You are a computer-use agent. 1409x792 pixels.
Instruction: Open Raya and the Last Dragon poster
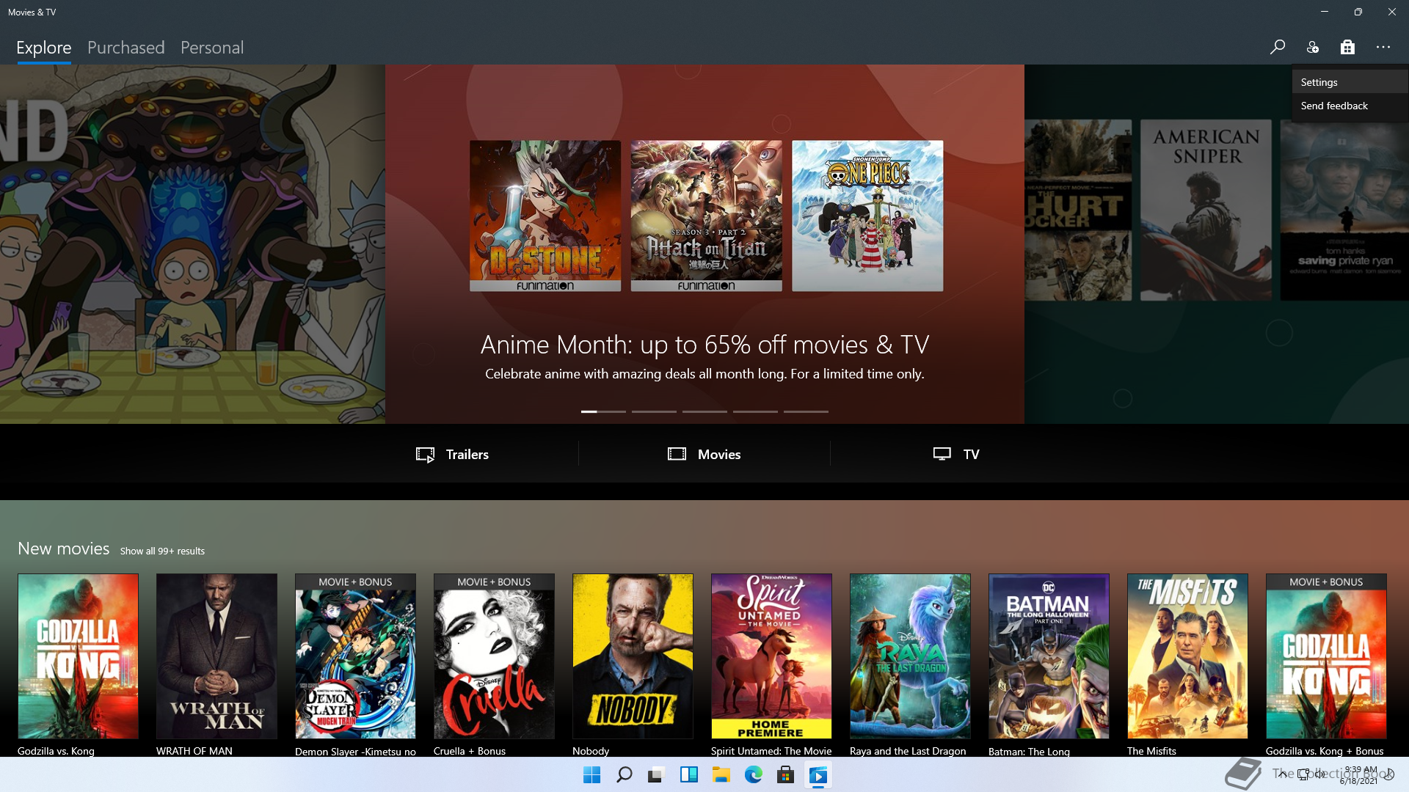coord(910,656)
